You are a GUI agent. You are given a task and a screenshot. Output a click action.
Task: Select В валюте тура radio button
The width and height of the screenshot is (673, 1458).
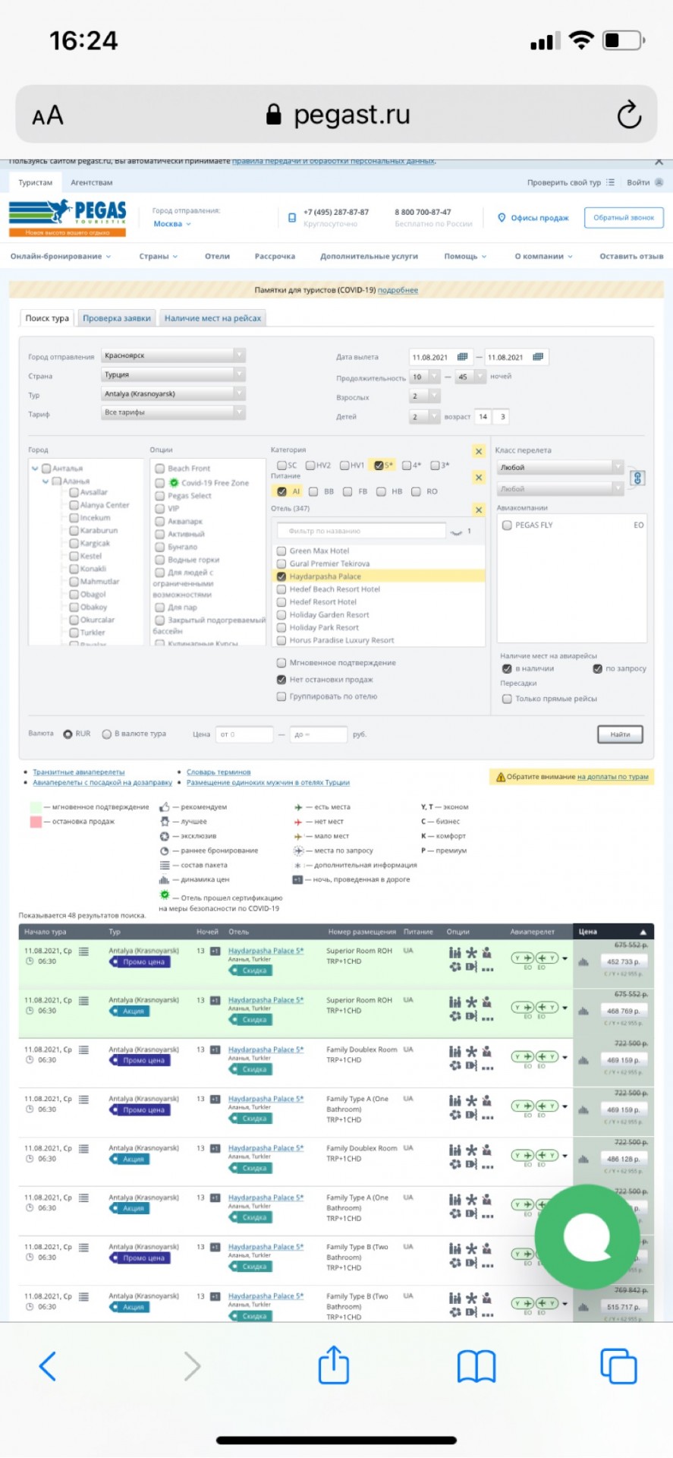point(107,734)
